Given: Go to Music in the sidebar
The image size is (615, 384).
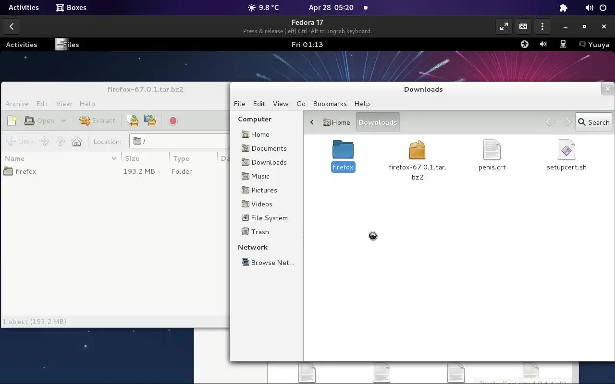Looking at the screenshot, I should coord(267,176).
